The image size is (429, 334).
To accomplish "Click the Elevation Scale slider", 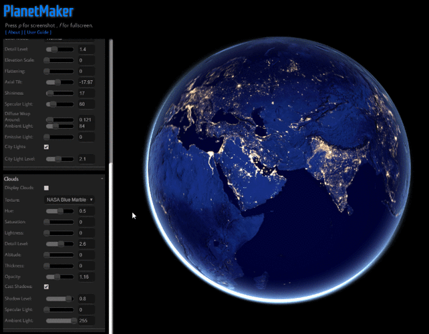I will 59,60.
